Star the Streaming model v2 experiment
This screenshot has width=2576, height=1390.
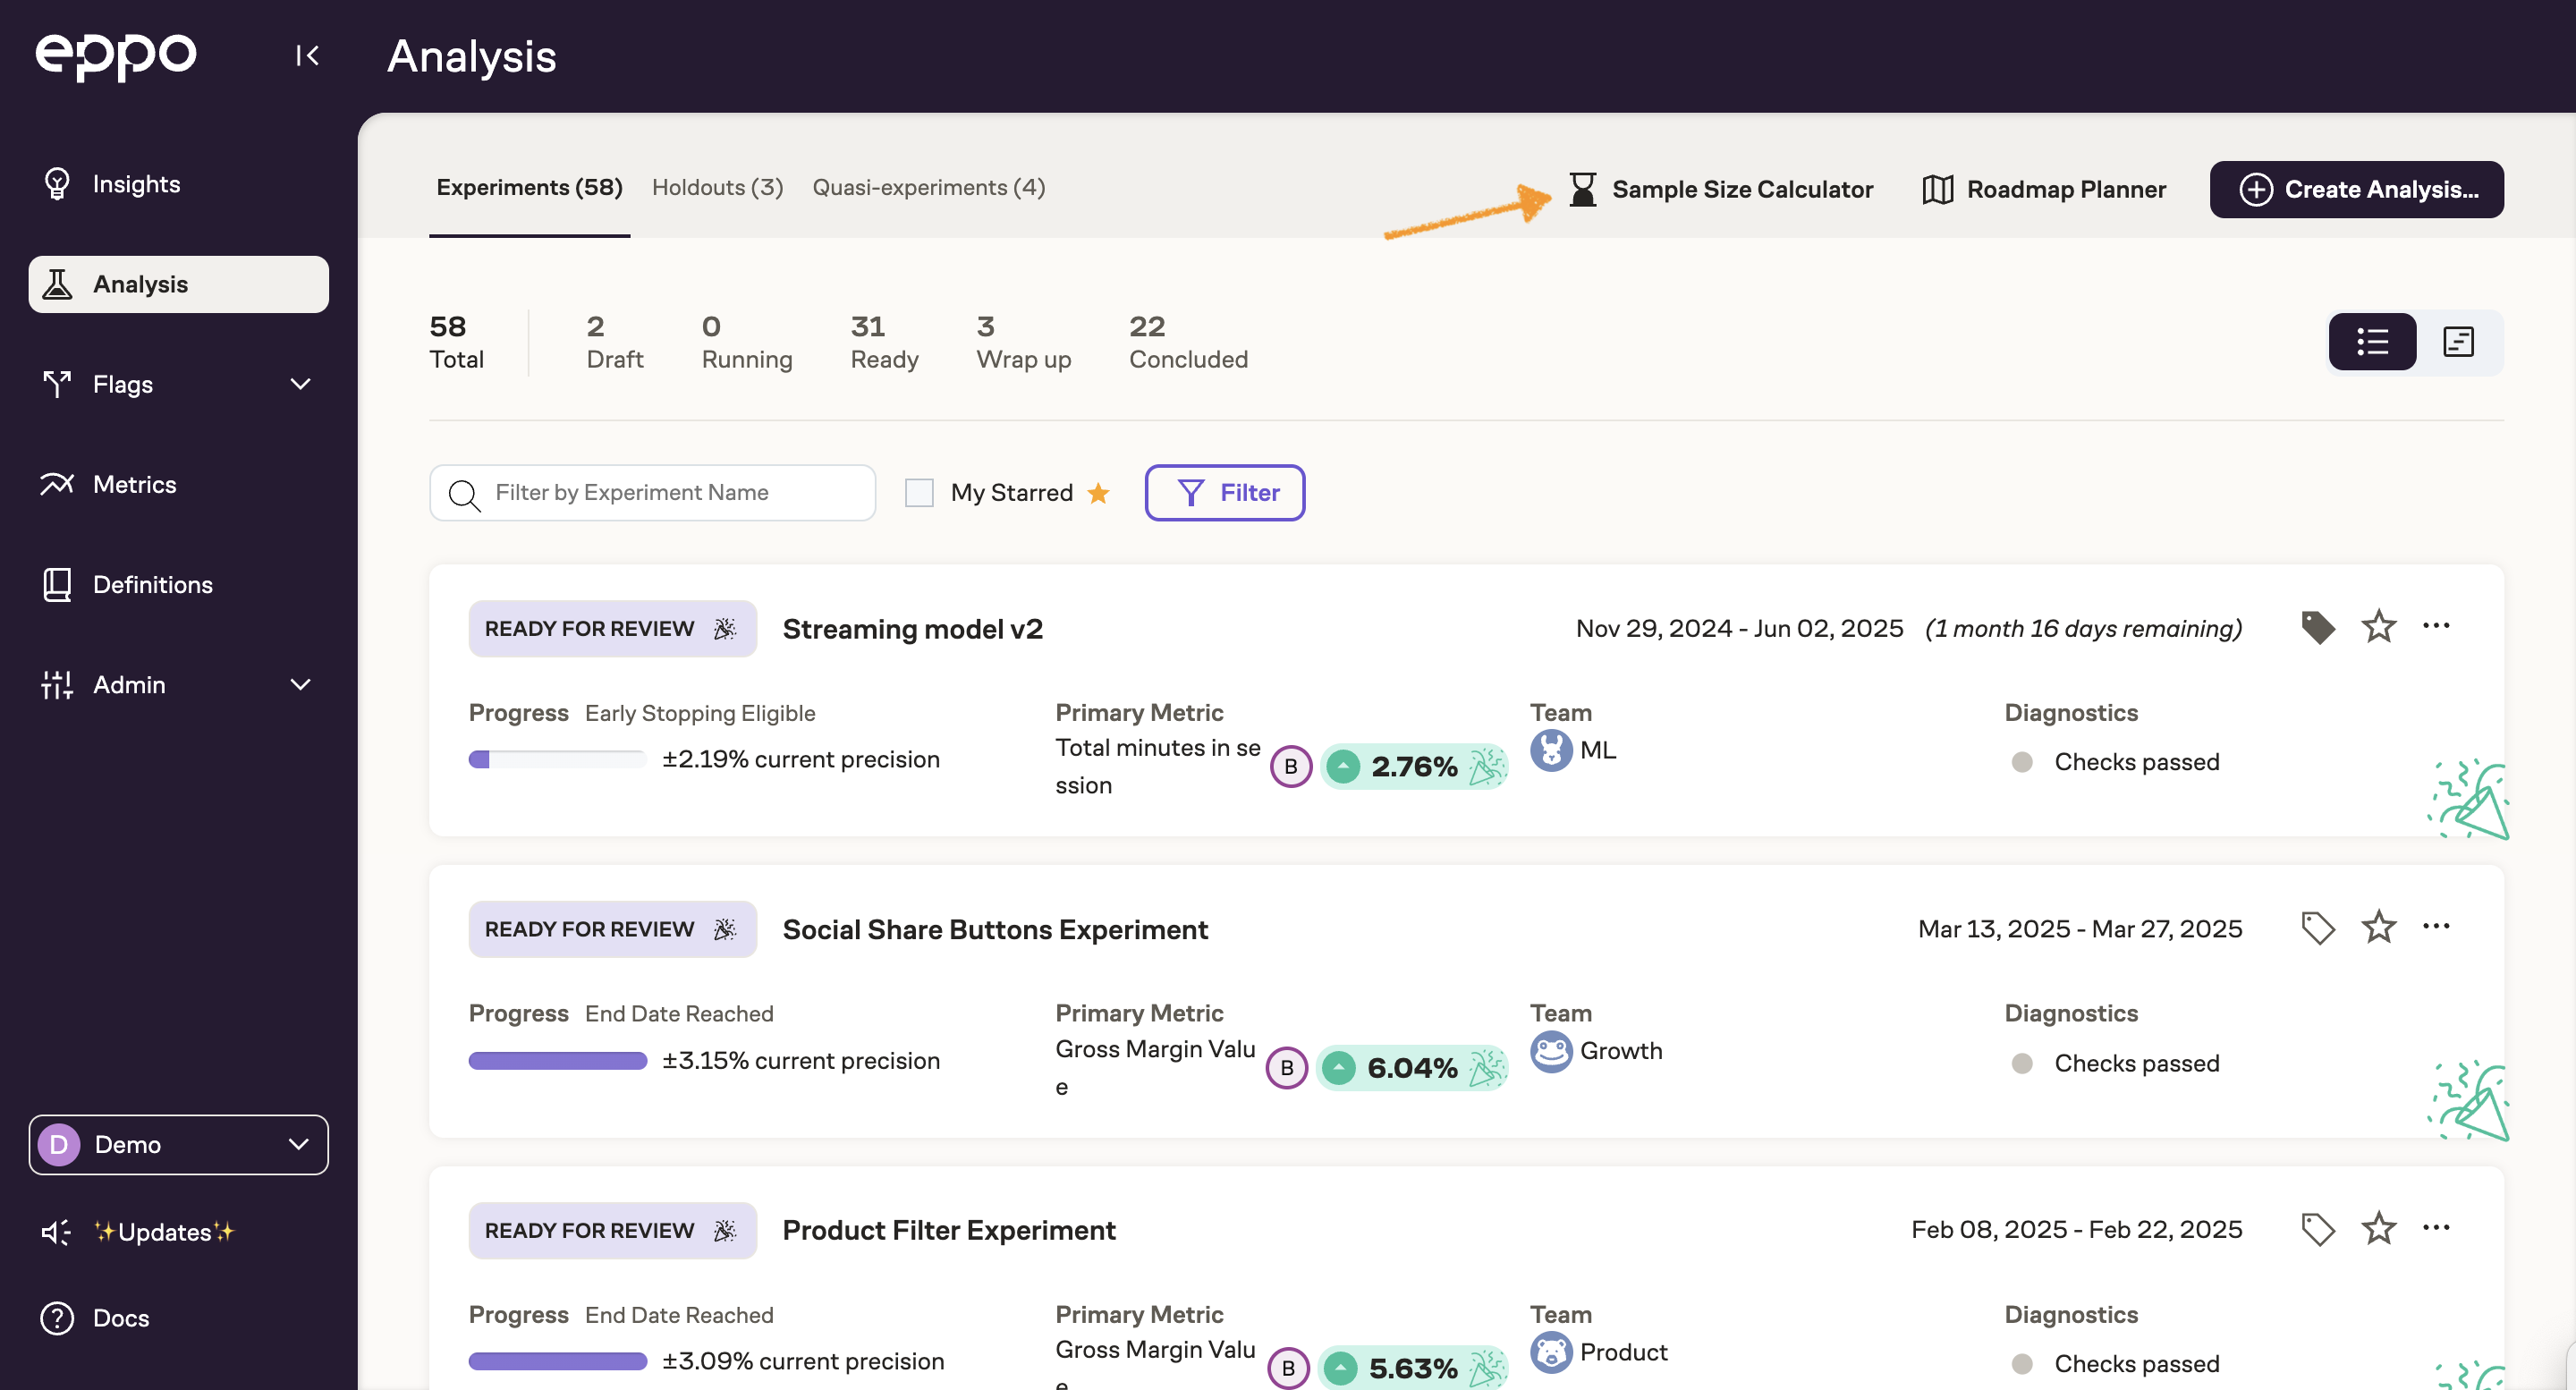click(2378, 627)
